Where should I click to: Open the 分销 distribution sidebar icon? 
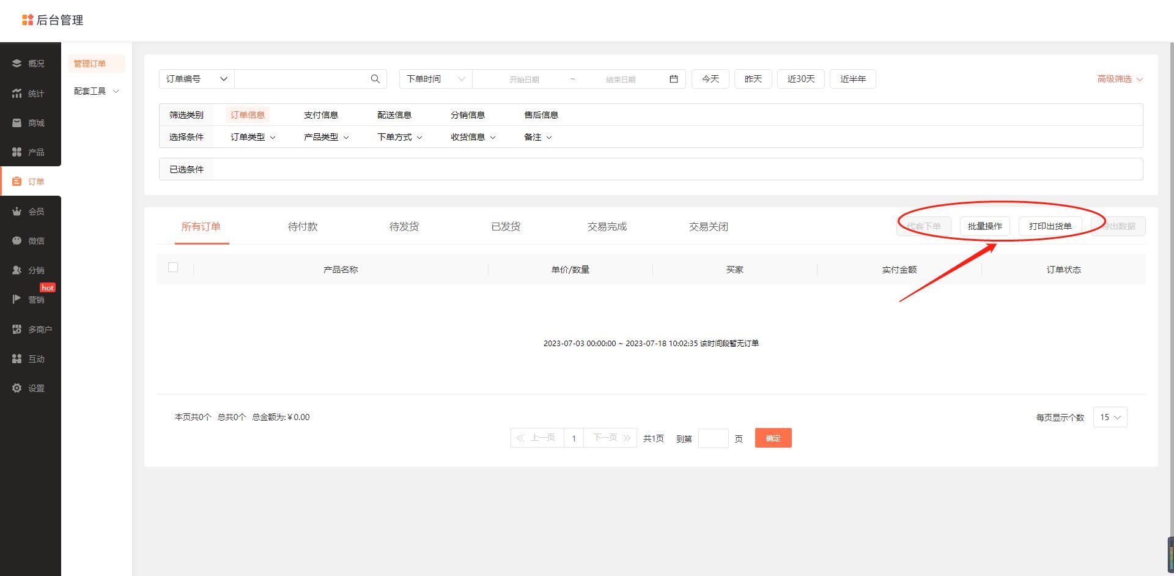(17, 270)
